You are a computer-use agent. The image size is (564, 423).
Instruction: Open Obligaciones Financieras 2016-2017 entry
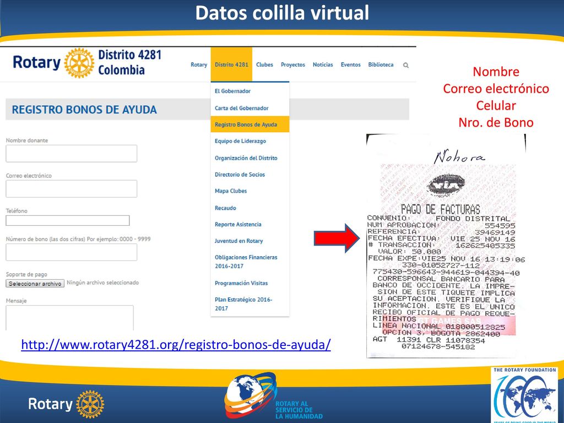[250, 262]
